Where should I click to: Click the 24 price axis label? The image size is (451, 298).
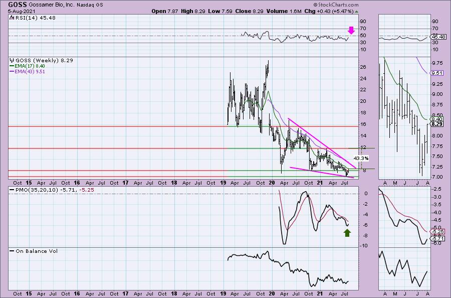point(363,78)
